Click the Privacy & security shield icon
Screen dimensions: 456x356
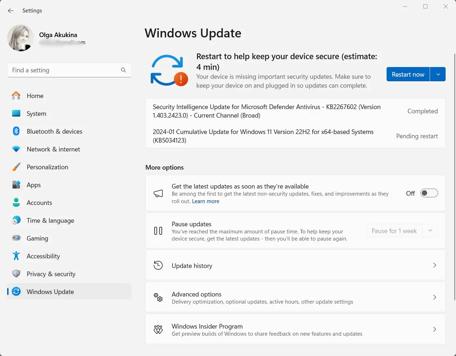coord(16,274)
